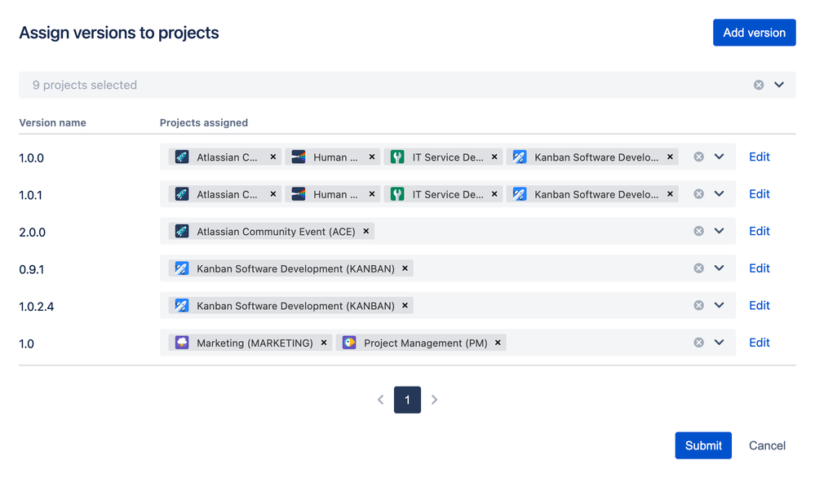Expand project dropdown for version 1.0
The width and height of the screenshot is (815, 478).
tap(719, 343)
